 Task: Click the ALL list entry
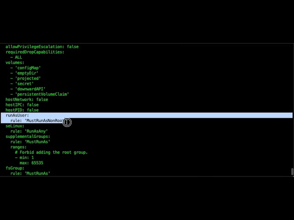(x=18, y=57)
